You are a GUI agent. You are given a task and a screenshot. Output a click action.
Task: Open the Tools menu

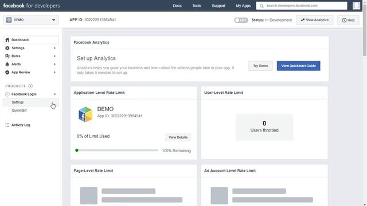(197, 6)
